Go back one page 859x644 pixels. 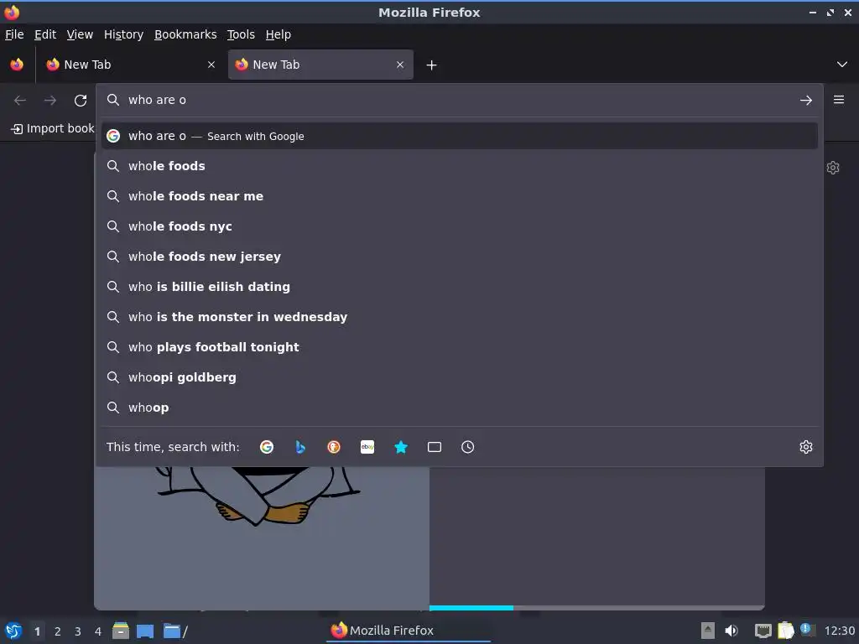click(x=20, y=101)
